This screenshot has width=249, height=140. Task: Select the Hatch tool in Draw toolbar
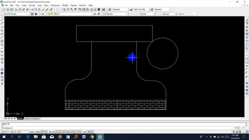[2, 70]
